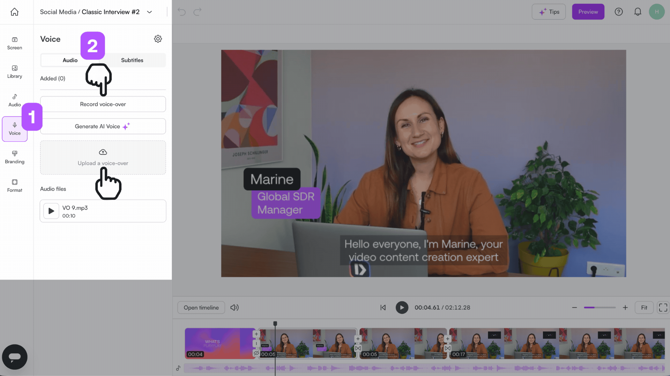This screenshot has width=670, height=376.
Task: Click Upload a voice-over area
Action: (103, 158)
